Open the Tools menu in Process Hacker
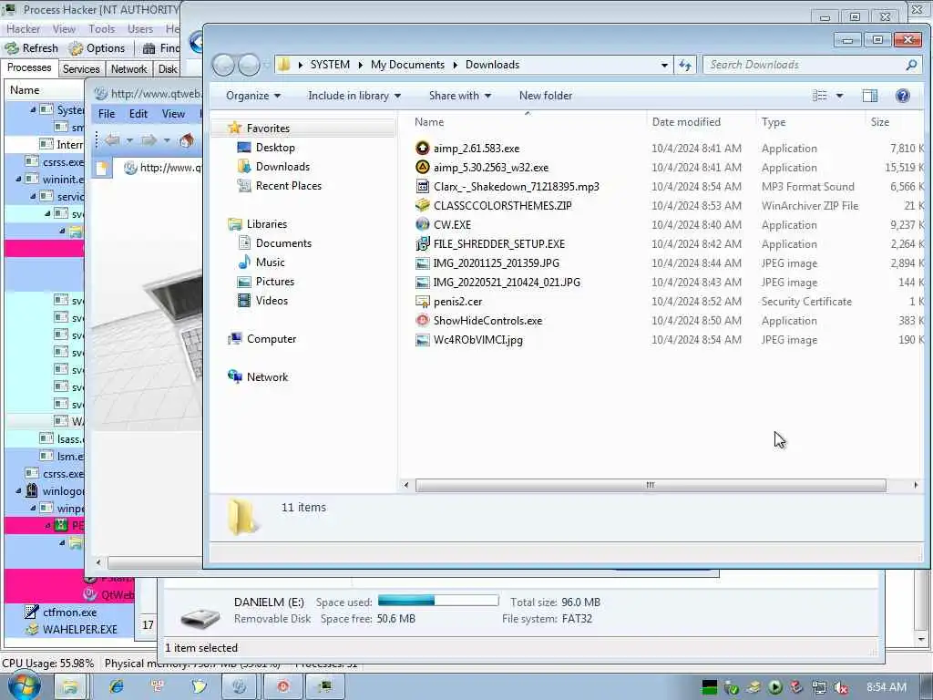 102,28
